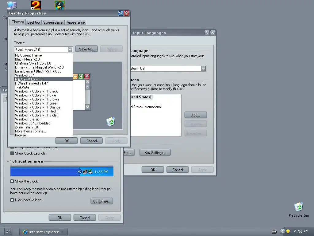Open the default input language dropdown
This screenshot has width=314, height=236.
point(204,69)
